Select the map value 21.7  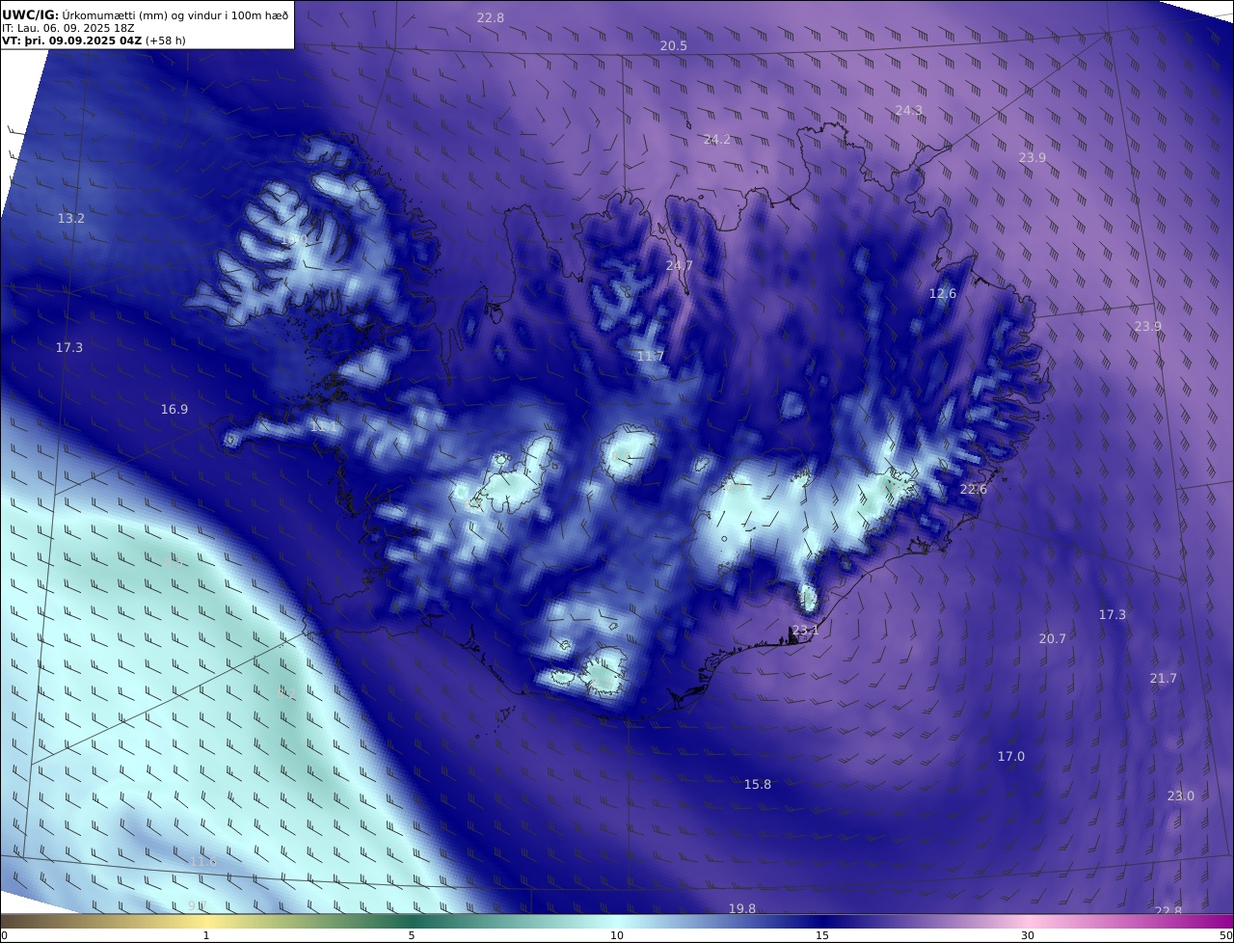tap(1164, 679)
